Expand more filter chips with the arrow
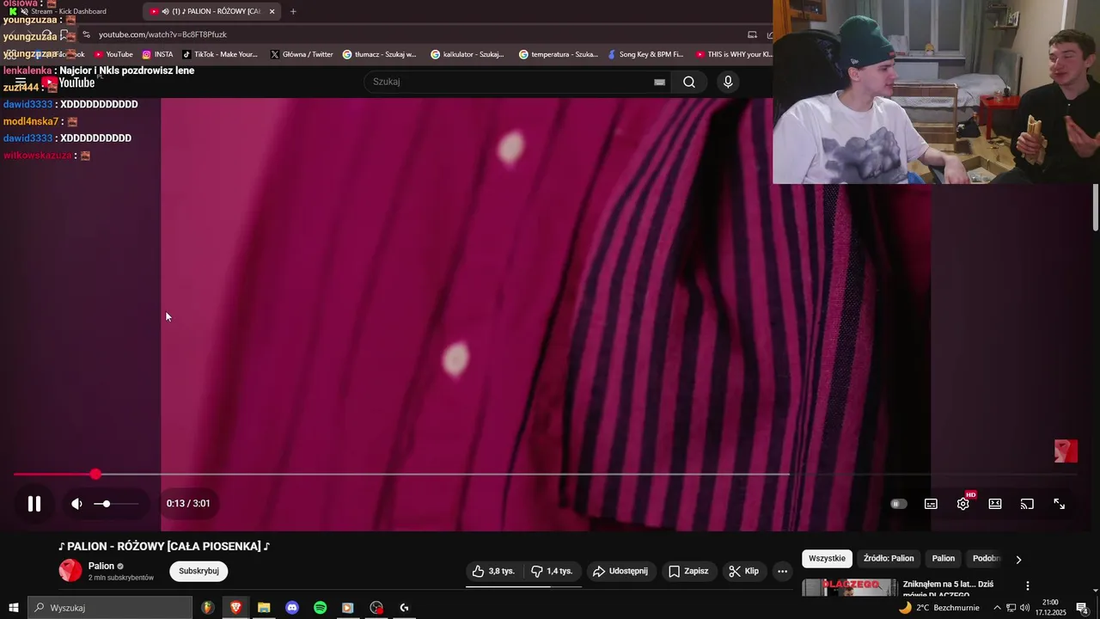Image resolution: width=1100 pixels, height=619 pixels. tap(1018, 559)
